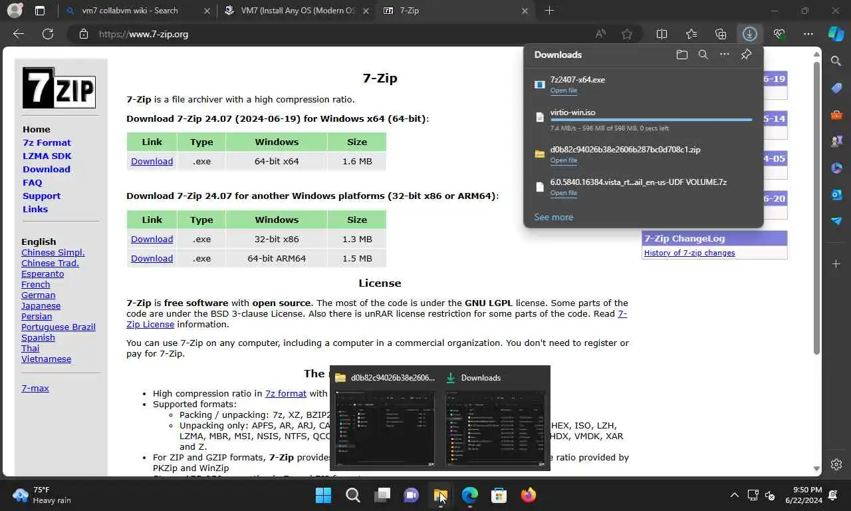Open Edge Settings and more ellipsis
Screen dimensions: 851x511
[808, 34]
